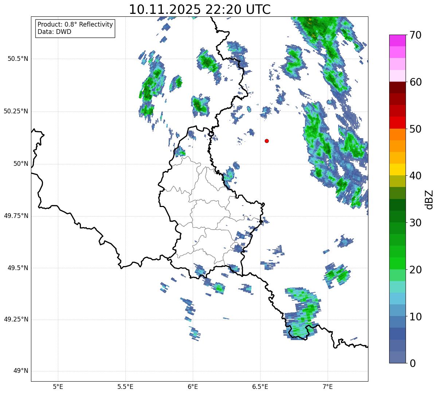Screen dimensions: 438x394
Task: Click the colorbar 50 tick label
Action: (415, 129)
